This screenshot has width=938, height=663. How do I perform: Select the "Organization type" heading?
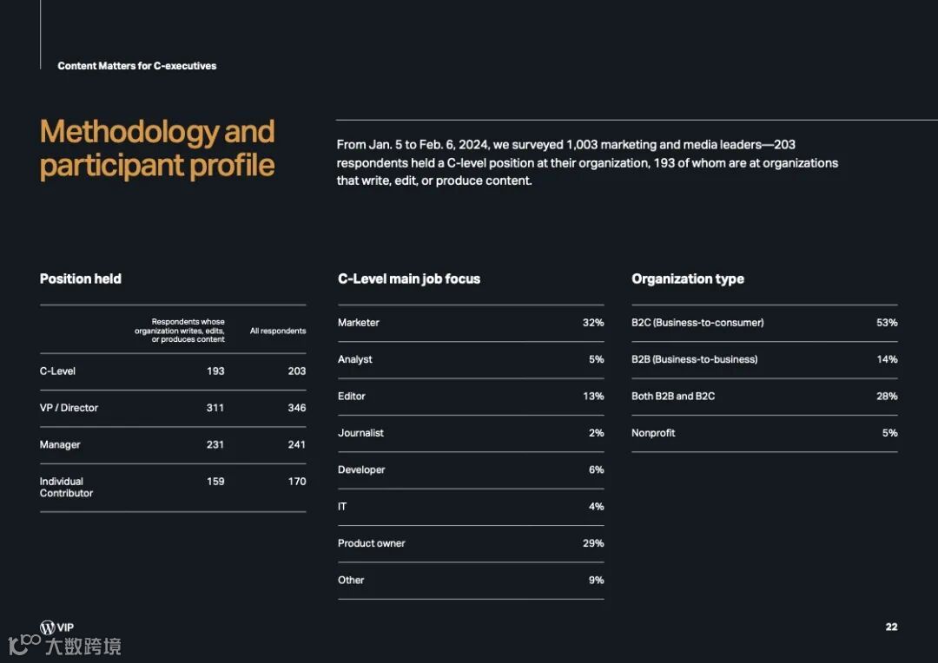688,279
